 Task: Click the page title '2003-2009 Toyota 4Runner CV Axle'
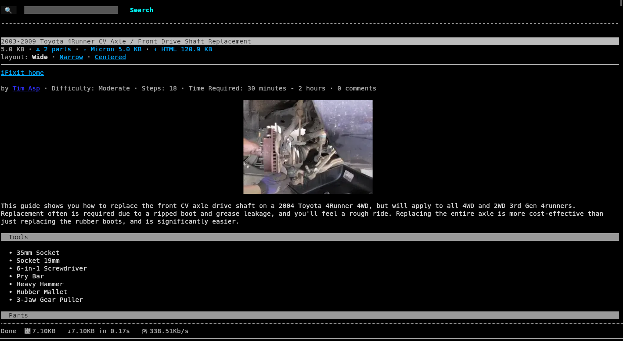point(126,41)
